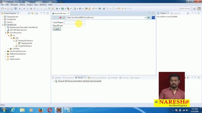Expand the Tomcat v9.0 Server entry

click(x=53, y=81)
